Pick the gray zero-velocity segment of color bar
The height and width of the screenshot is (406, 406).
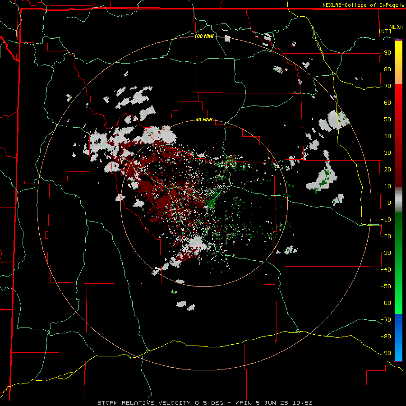398,200
